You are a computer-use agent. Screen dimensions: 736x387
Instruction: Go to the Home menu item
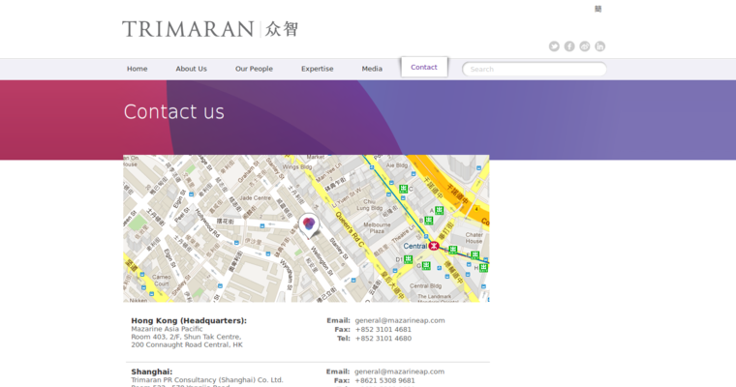click(138, 69)
